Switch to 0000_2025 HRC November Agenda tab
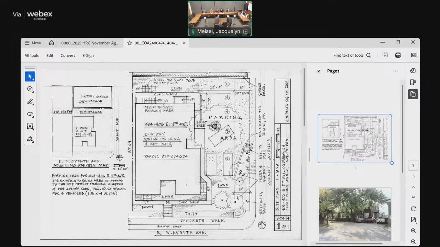 click(90, 43)
